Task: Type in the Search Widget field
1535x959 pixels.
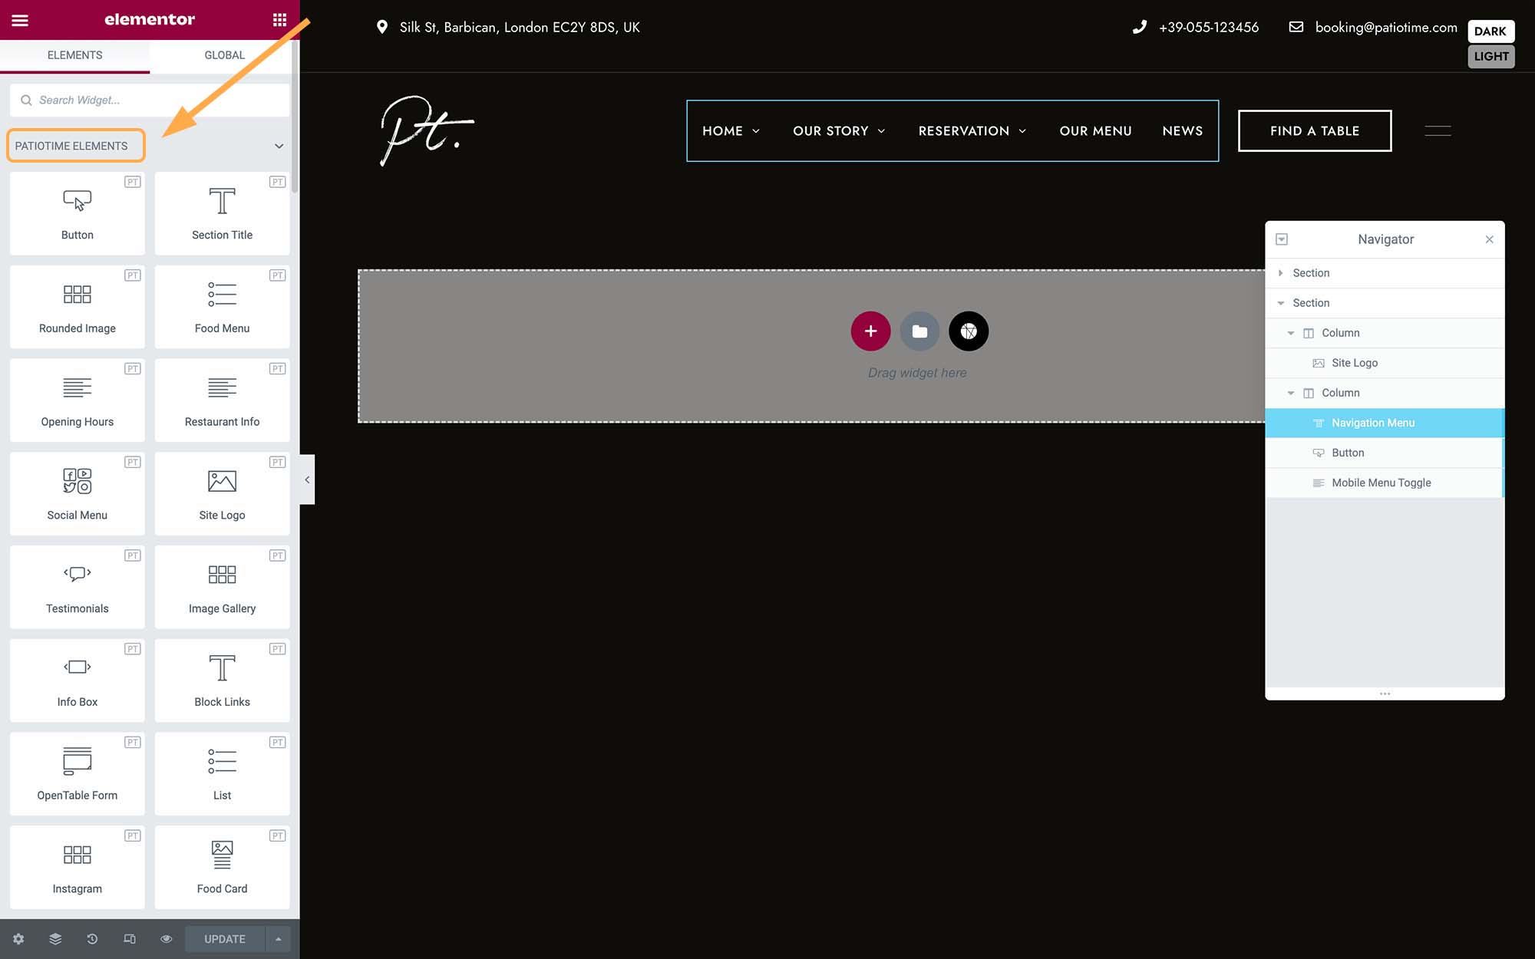Action: pyautogui.click(x=149, y=100)
